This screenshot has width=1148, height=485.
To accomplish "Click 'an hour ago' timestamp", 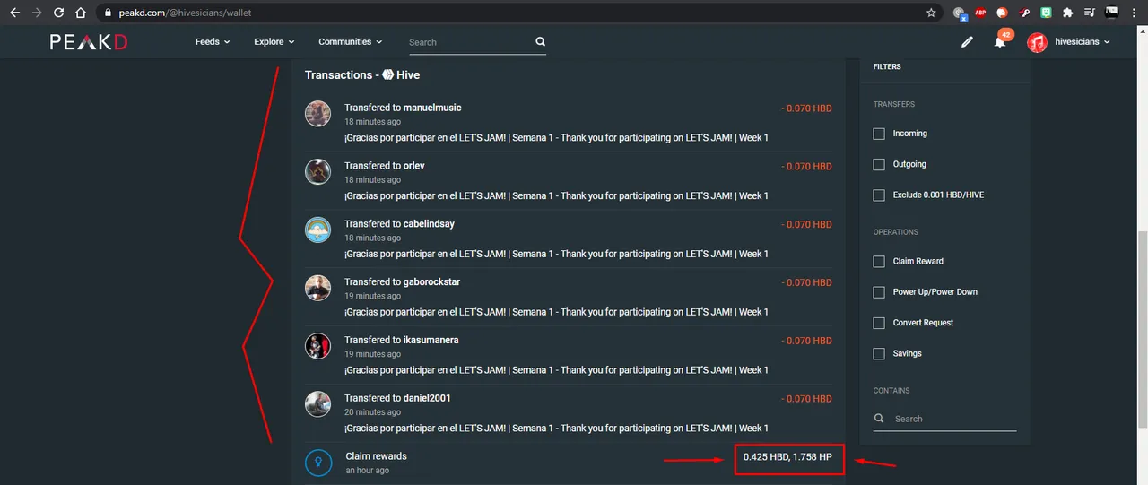I will point(368,471).
